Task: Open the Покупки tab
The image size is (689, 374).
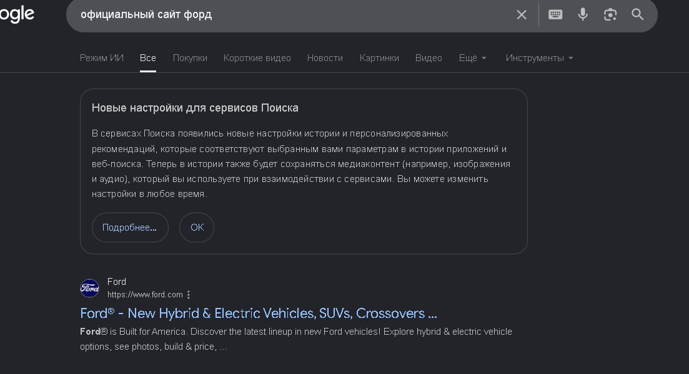Action: (x=190, y=58)
